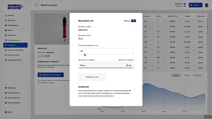The image size is (212, 119).
Task: Click Купить in the $3 999 row
Action: (x=200, y=42)
